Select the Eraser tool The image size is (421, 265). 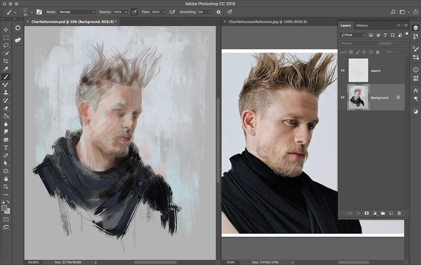(x=6, y=108)
